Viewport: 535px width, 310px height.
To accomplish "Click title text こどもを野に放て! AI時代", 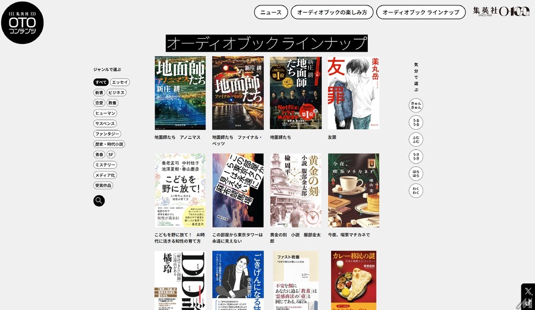I will coord(180,238).
